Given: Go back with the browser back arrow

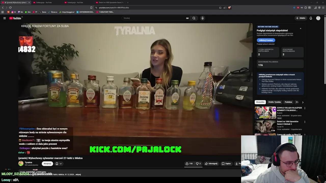Looking at the screenshot, I should (x=3, y=8).
